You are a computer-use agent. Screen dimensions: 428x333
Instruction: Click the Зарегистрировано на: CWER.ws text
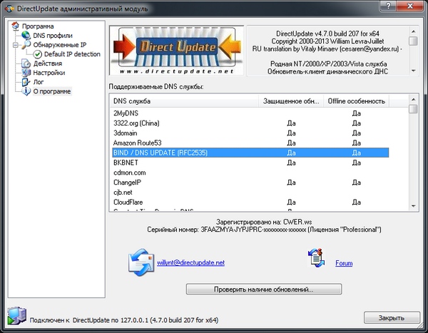[264, 222]
